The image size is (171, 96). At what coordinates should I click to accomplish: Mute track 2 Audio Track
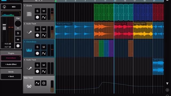pyautogui.click(x=44, y=29)
